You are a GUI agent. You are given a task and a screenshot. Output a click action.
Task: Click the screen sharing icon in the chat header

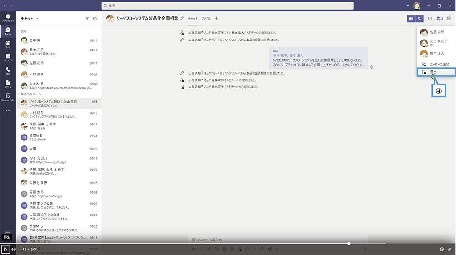pyautogui.click(x=430, y=18)
